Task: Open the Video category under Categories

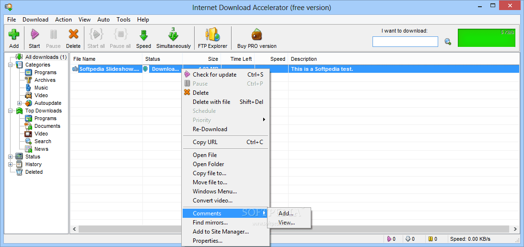Action: coord(41,95)
